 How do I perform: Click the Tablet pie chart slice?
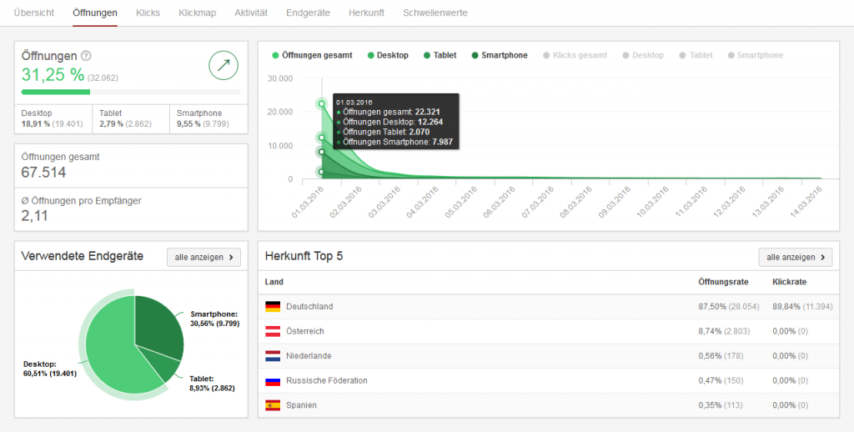166,365
